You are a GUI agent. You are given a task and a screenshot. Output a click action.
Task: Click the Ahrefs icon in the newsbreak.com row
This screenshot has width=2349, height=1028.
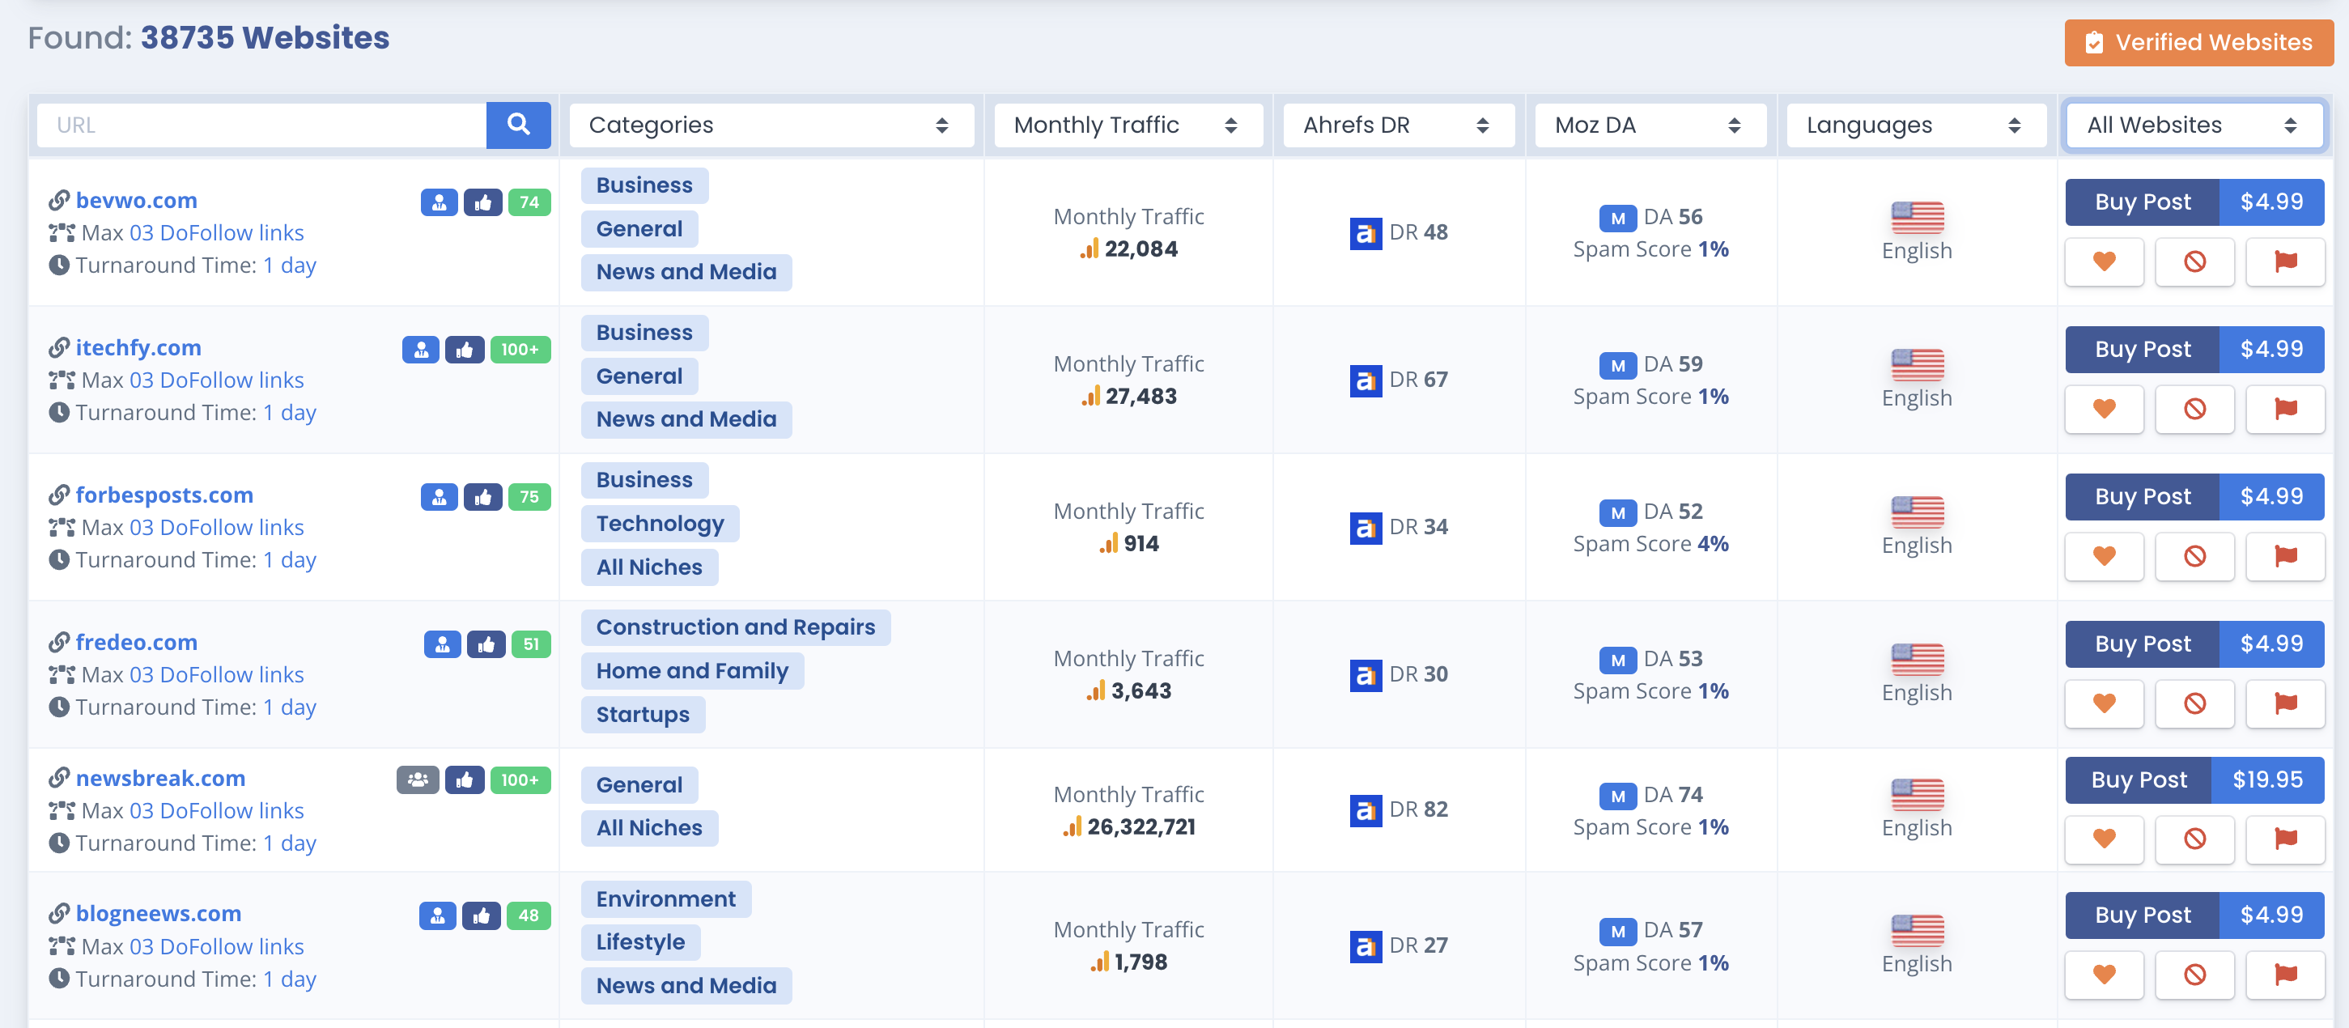1364,809
